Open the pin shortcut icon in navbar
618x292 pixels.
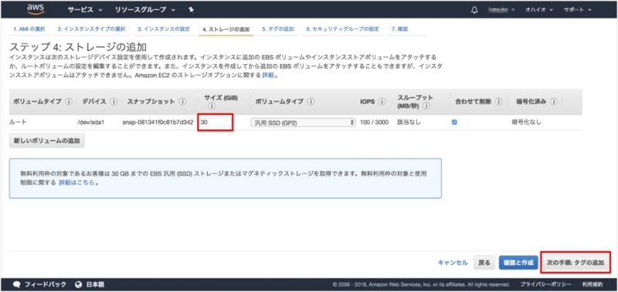(x=191, y=9)
